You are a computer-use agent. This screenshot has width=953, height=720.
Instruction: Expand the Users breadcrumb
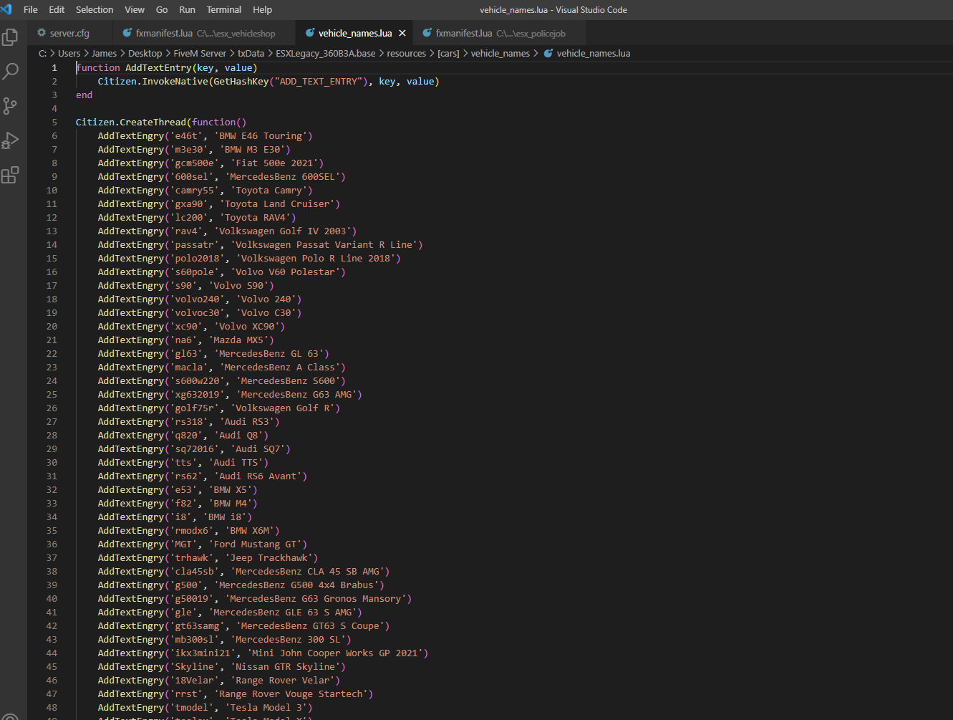click(x=69, y=53)
